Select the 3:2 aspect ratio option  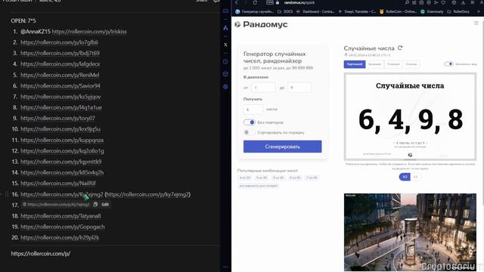405,177
